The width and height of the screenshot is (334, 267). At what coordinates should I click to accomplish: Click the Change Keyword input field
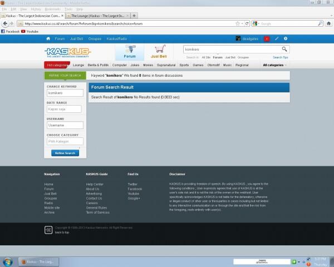click(65, 93)
